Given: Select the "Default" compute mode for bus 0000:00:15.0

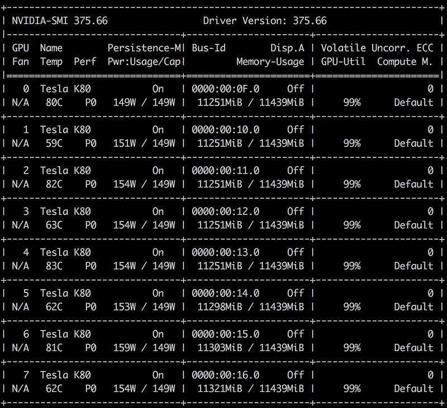Looking at the screenshot, I should tap(413, 348).
